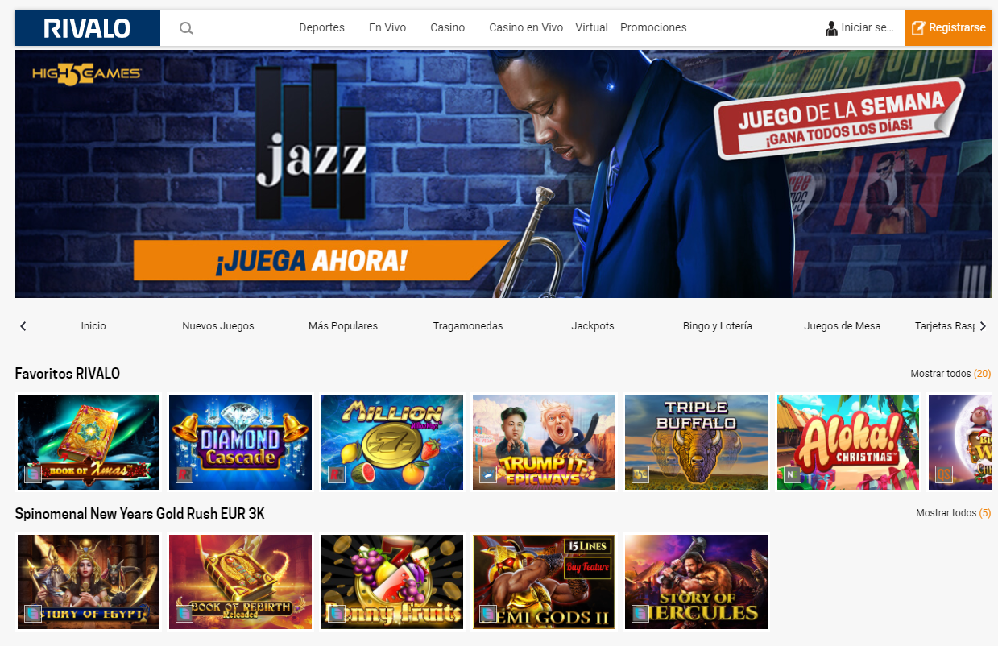
Task: Select the Inicio tab
Action: tap(93, 326)
